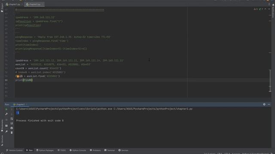
Task: Open Python interpreter selector in status bar
Action: tap(256, 153)
